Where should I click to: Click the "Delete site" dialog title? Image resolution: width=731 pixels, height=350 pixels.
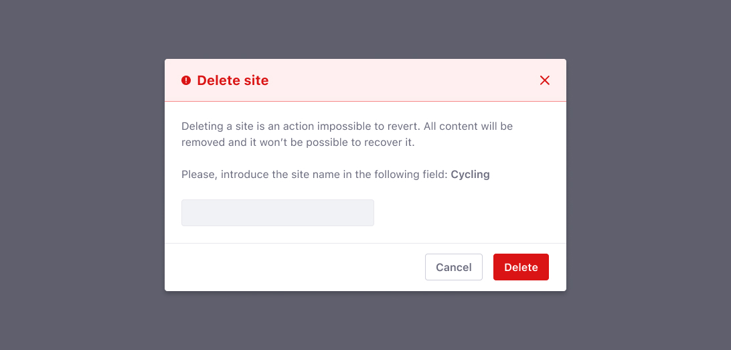[x=233, y=80]
